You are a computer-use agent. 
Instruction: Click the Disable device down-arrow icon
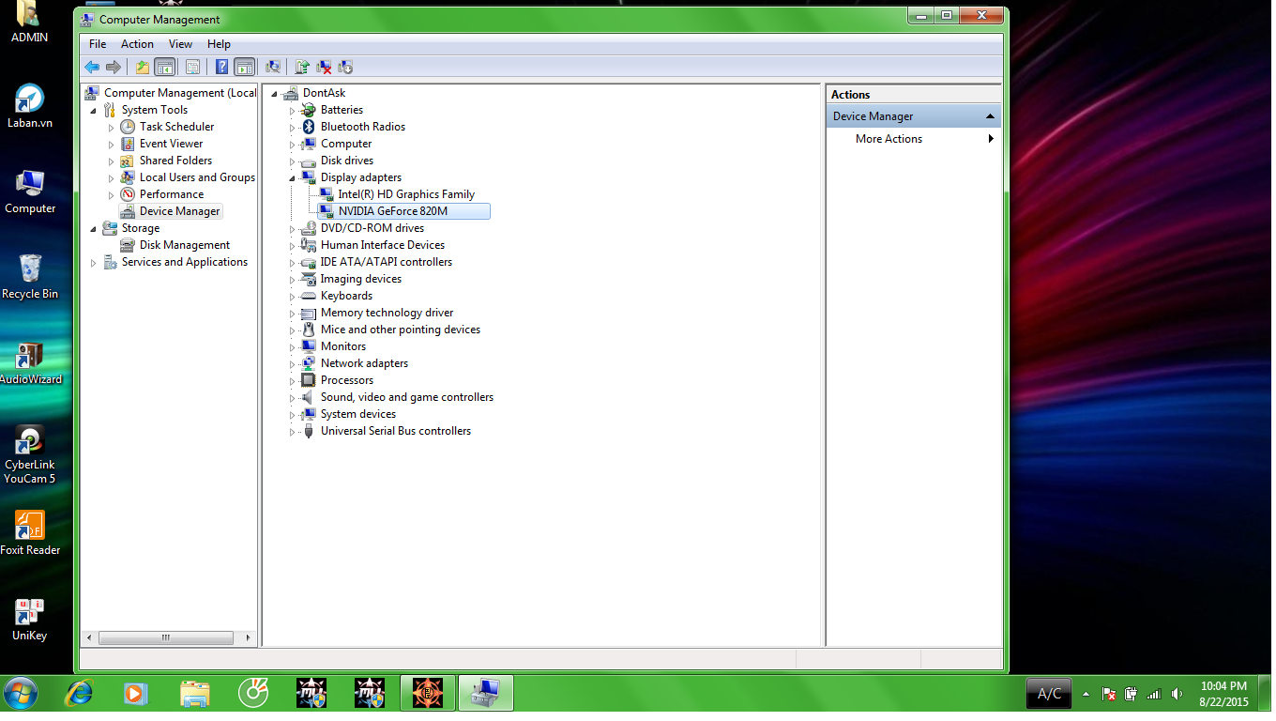coord(345,67)
